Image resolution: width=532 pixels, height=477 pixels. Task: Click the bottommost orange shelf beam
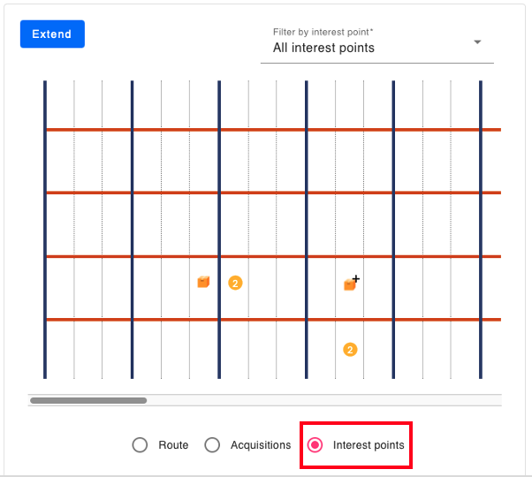(273, 320)
